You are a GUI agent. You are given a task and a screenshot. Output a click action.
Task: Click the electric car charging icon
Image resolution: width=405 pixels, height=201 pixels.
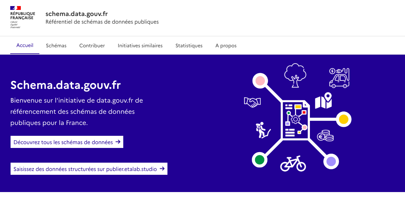(339, 77)
